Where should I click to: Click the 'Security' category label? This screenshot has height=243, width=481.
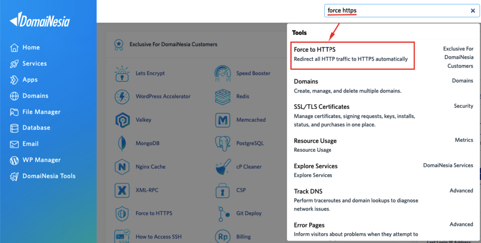click(x=464, y=106)
